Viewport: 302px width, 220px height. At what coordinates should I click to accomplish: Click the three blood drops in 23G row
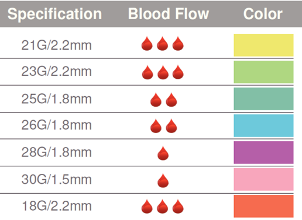pos(163,72)
